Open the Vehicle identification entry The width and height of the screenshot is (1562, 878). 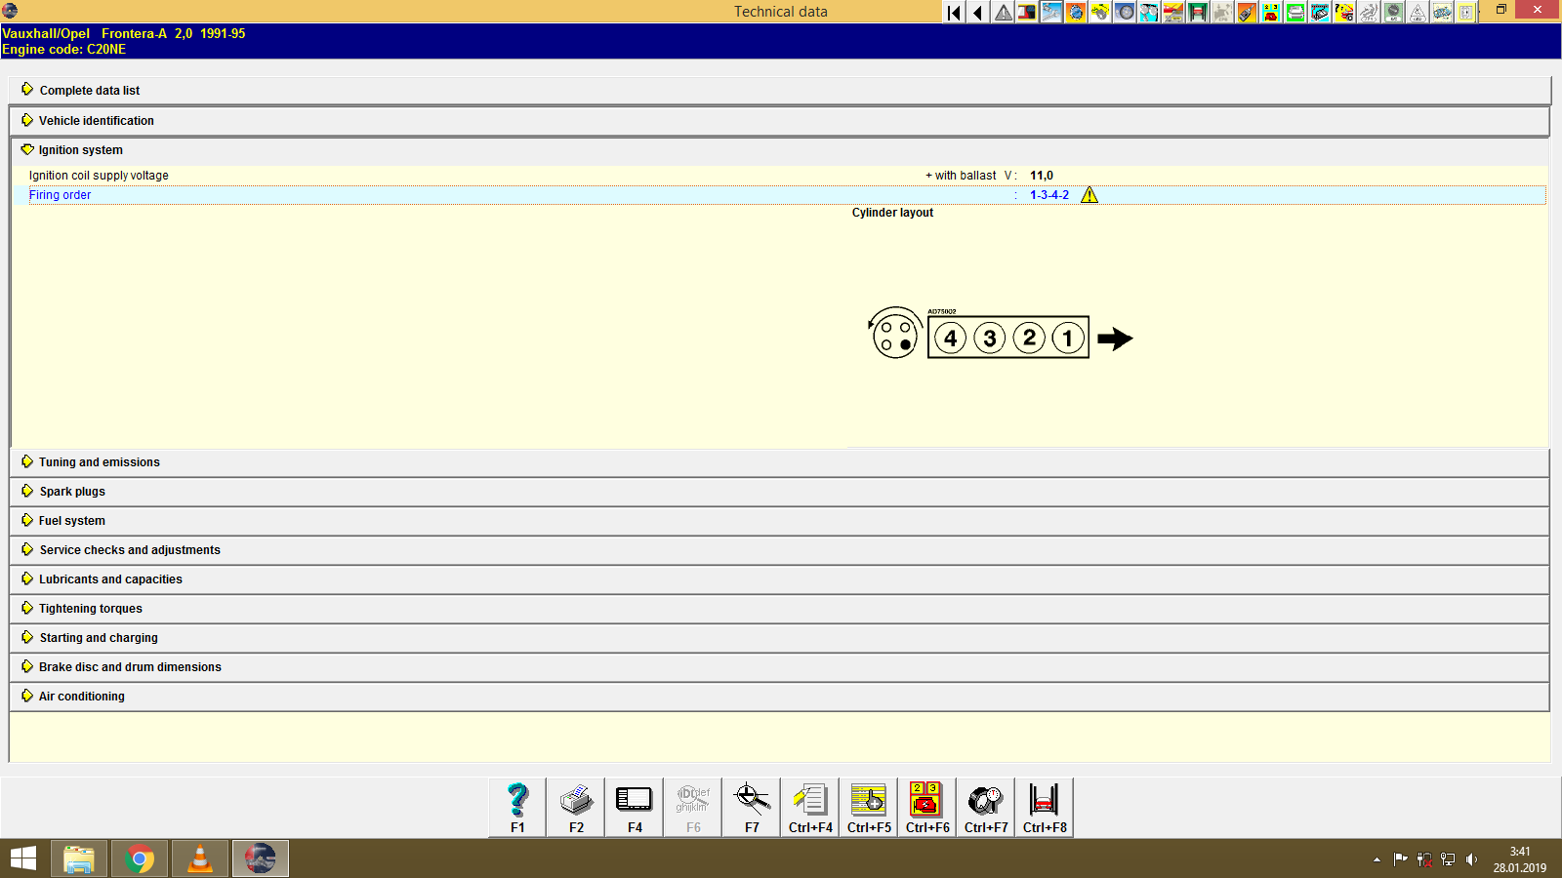[95, 120]
